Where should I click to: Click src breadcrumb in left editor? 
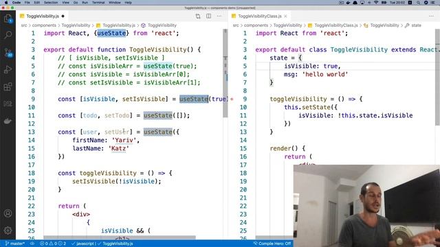24,25
